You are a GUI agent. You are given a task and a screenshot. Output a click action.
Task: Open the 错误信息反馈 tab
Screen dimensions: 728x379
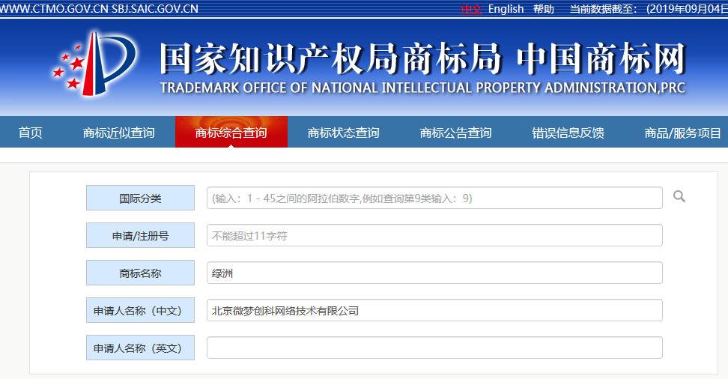[568, 133]
